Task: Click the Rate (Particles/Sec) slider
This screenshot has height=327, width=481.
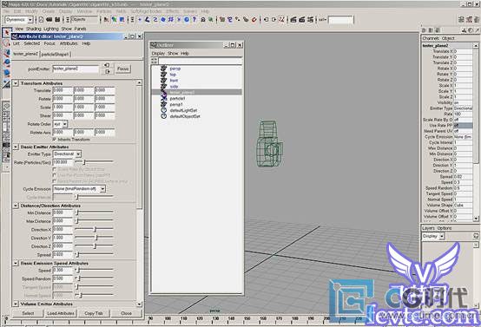Action: click(x=94, y=161)
